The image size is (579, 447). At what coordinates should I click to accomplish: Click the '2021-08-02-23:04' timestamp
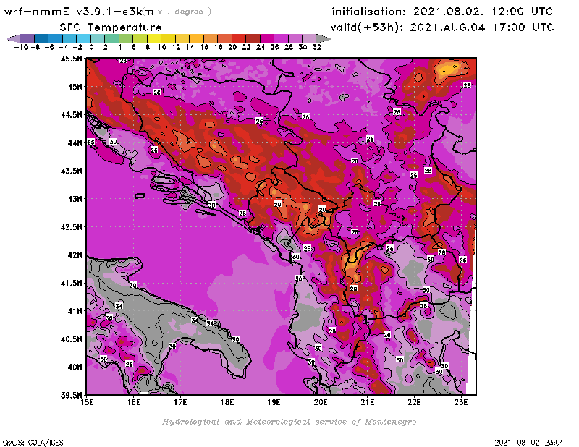pos(529,443)
